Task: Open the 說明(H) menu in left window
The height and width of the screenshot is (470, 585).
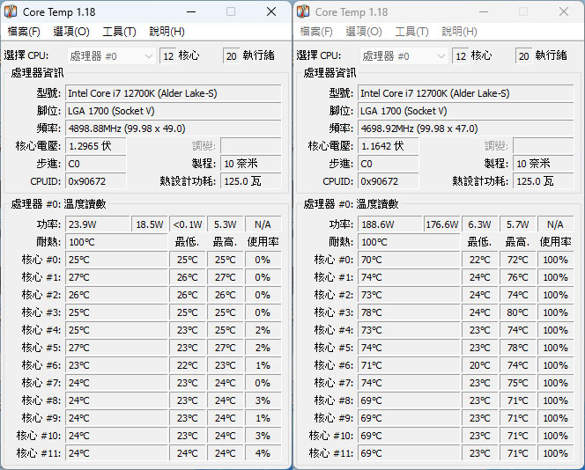Action: coord(167,32)
